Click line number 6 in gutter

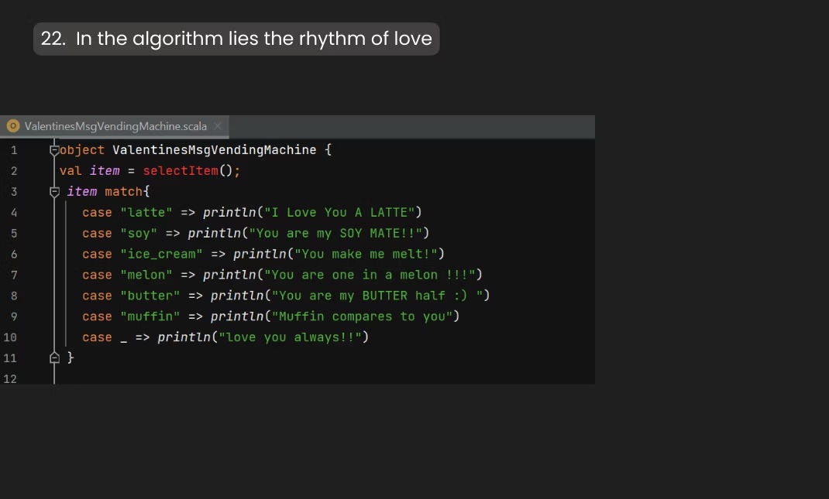pyautogui.click(x=14, y=254)
